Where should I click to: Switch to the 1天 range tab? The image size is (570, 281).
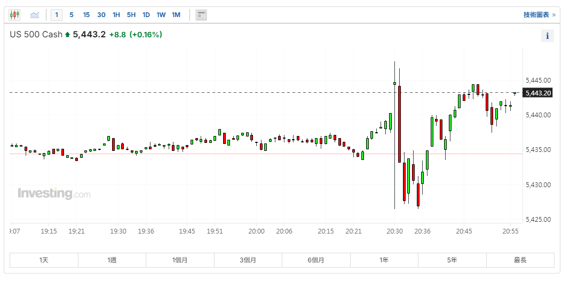[44, 260]
